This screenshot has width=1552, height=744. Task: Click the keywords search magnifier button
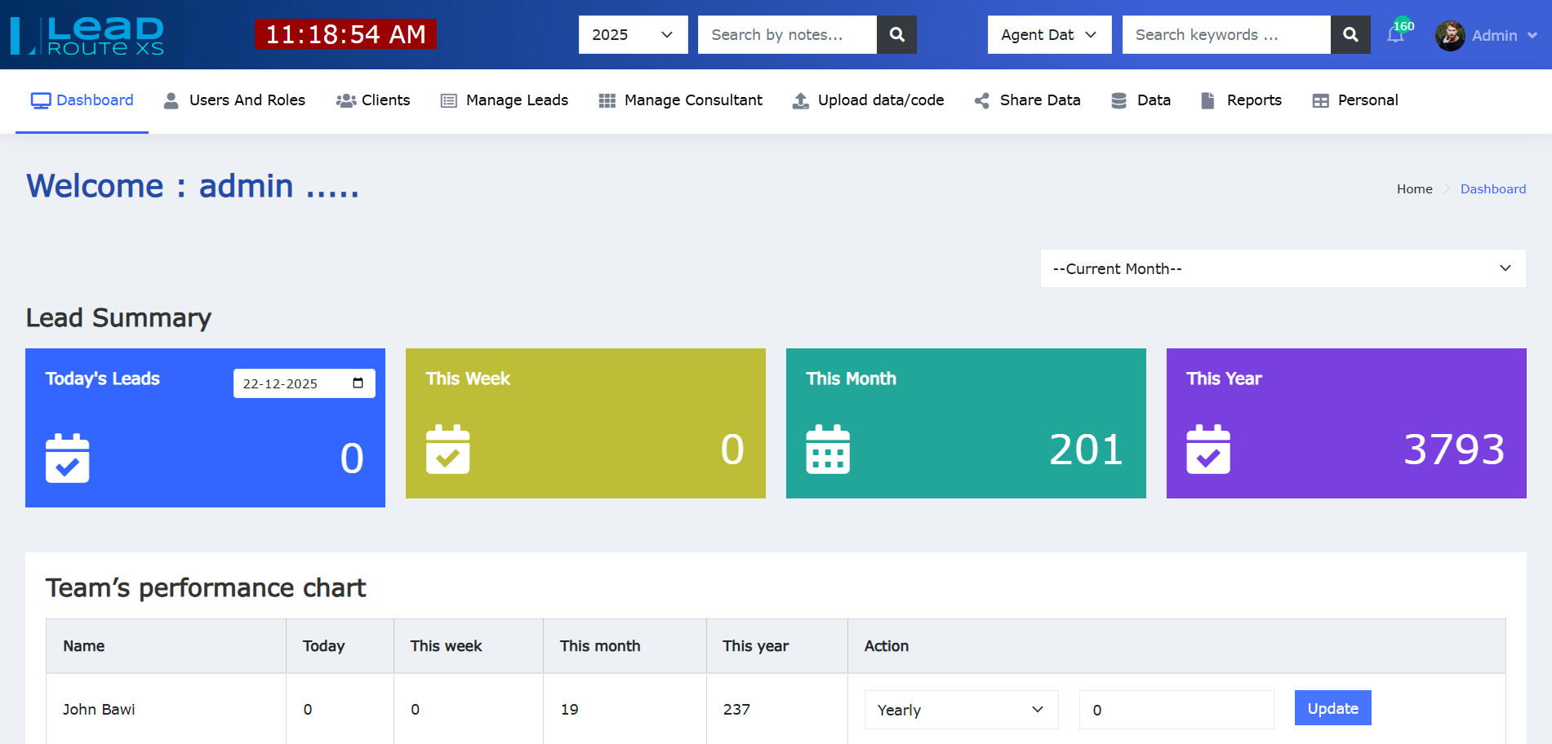click(x=1350, y=35)
